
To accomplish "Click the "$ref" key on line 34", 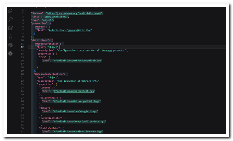I will pos(46,121).
